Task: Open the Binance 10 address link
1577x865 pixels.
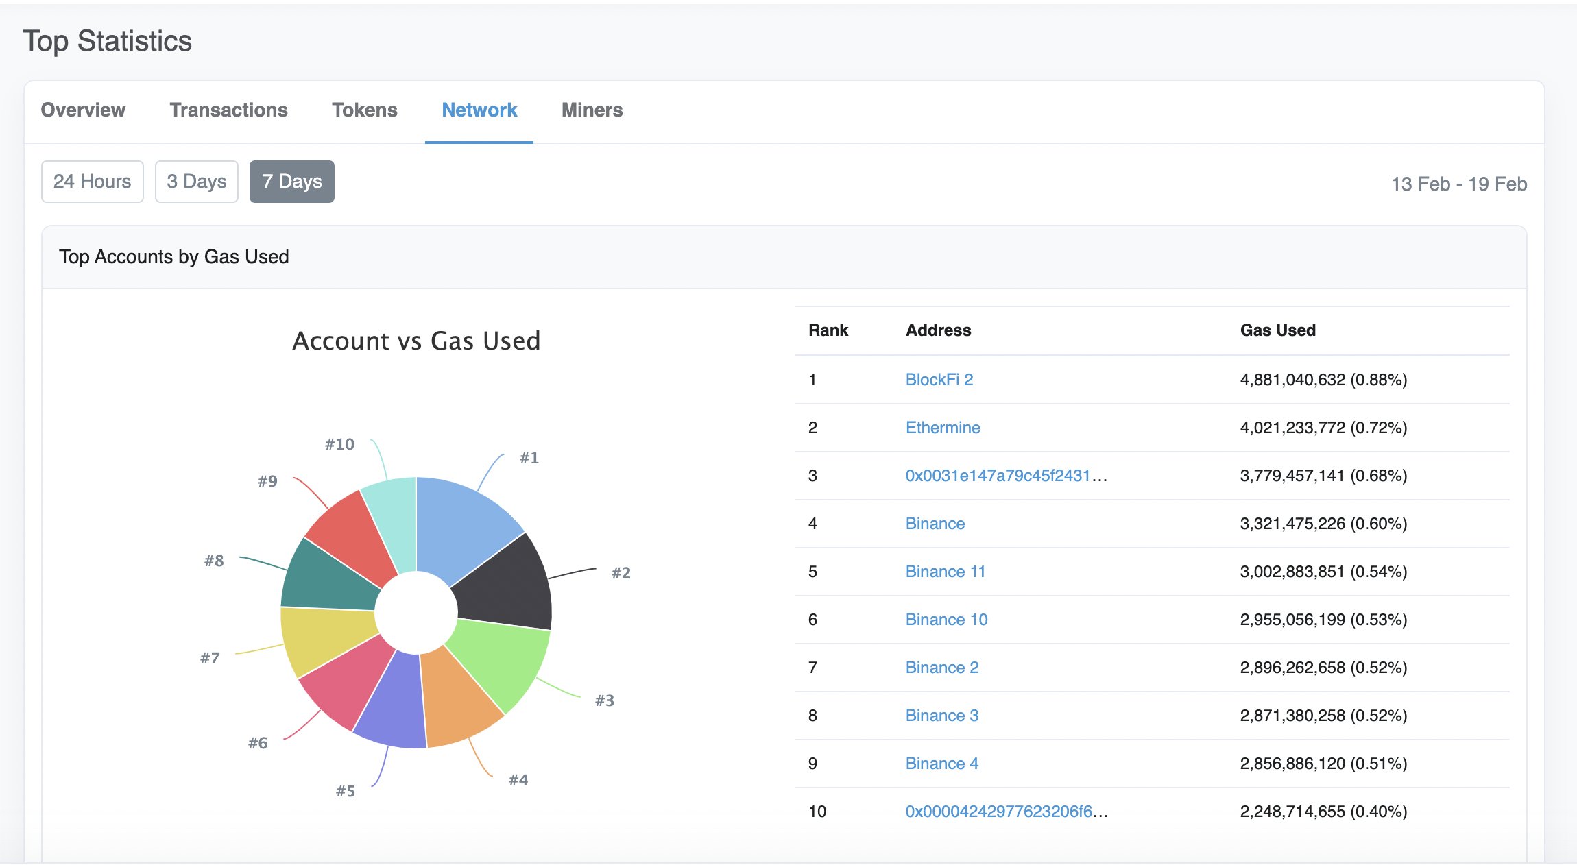Action: click(946, 620)
